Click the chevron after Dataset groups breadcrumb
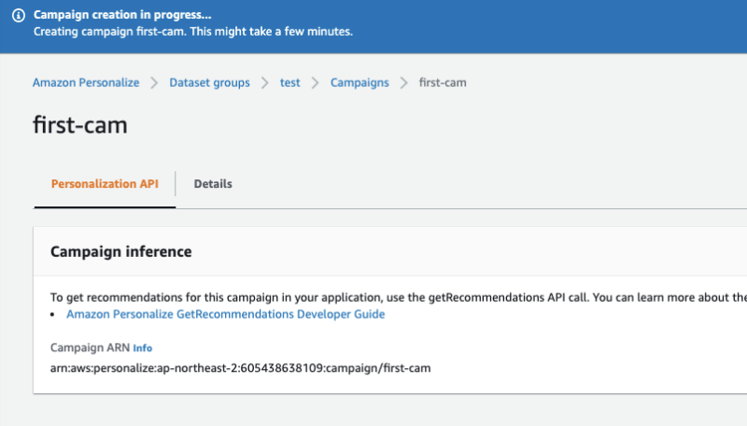The image size is (747, 426). click(265, 82)
